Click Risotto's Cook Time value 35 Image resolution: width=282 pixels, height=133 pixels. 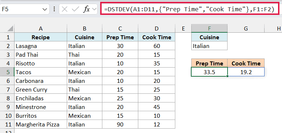pyautogui.click(x=157, y=64)
